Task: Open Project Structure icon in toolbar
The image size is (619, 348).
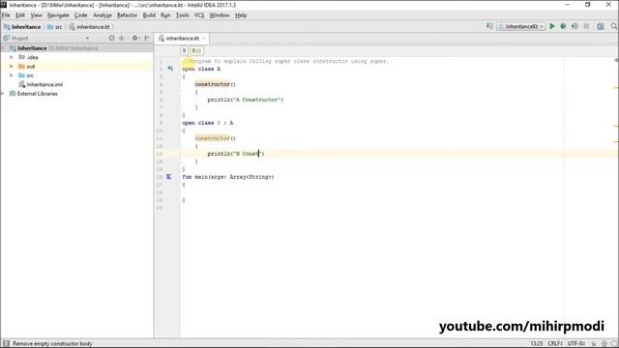Action: (601, 26)
